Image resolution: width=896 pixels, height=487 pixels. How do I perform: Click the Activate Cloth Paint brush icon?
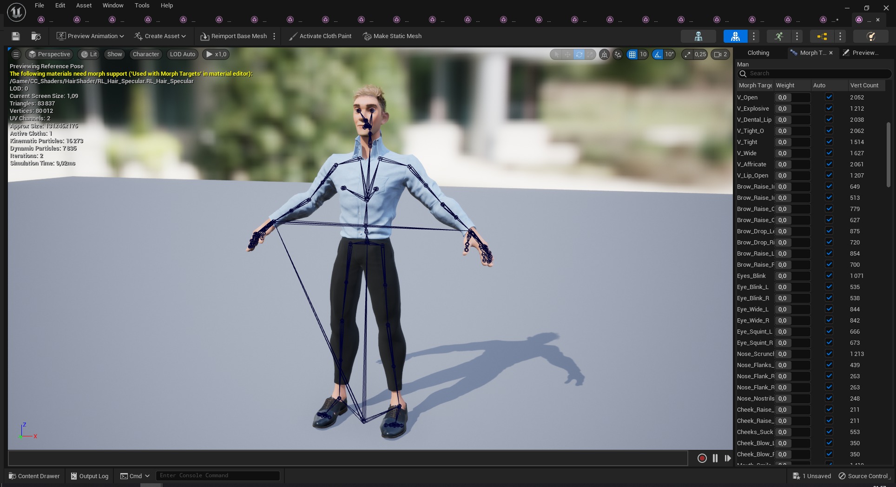point(293,36)
